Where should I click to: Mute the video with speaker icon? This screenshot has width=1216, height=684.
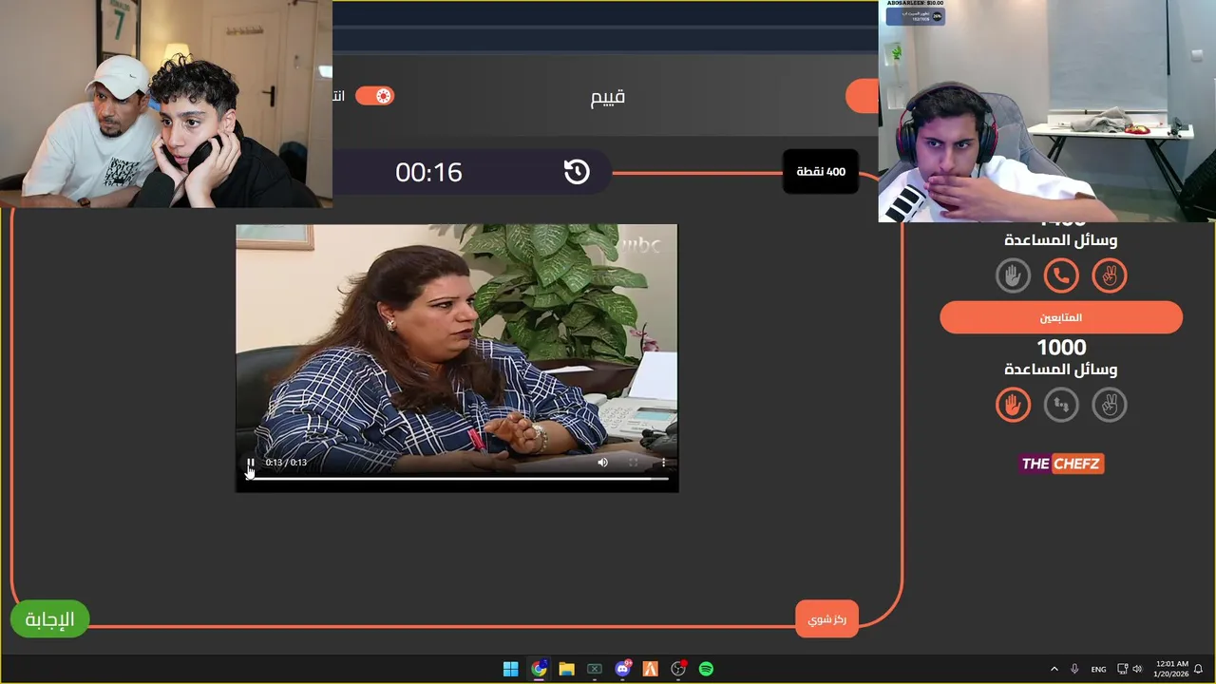pos(602,463)
